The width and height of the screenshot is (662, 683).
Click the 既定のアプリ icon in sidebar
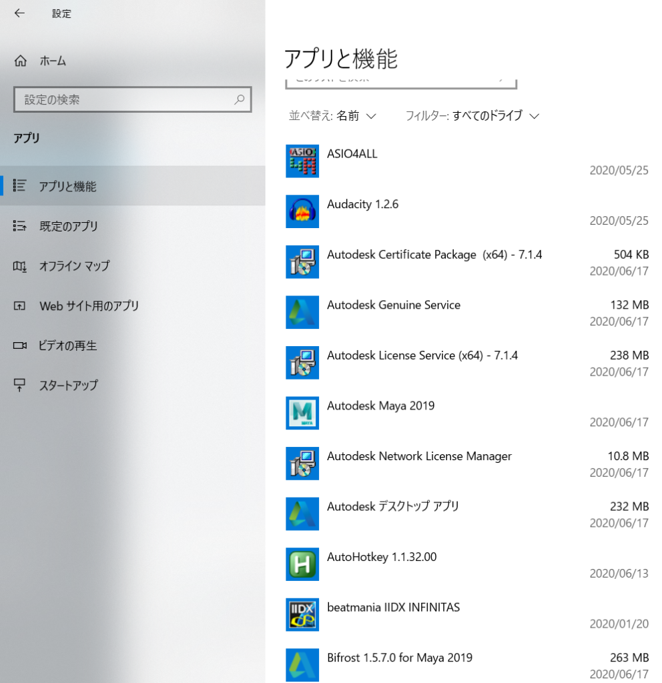(19, 225)
